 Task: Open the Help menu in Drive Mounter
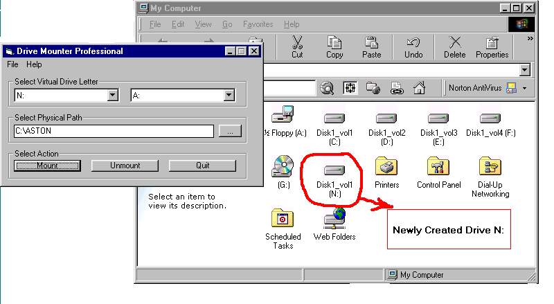point(34,64)
